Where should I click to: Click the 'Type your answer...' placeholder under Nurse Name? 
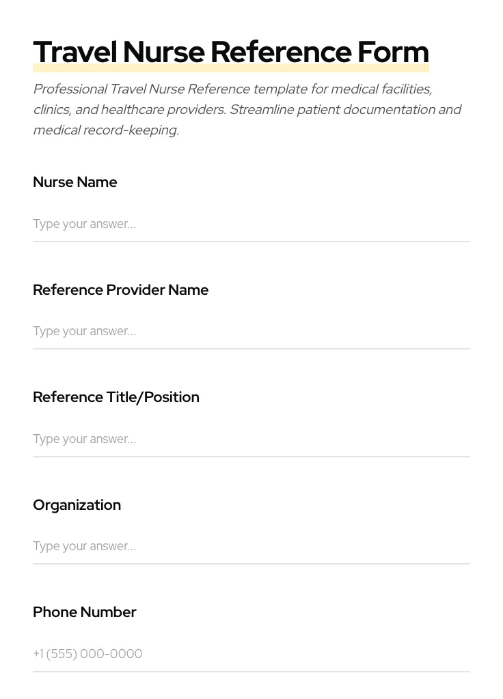pos(84,224)
